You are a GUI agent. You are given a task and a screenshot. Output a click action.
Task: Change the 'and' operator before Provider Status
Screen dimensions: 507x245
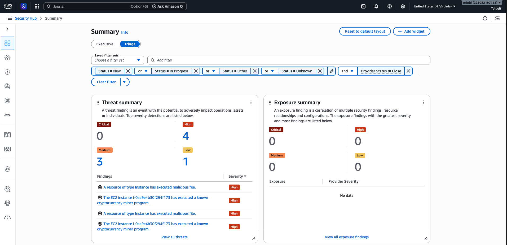[x=348, y=71]
